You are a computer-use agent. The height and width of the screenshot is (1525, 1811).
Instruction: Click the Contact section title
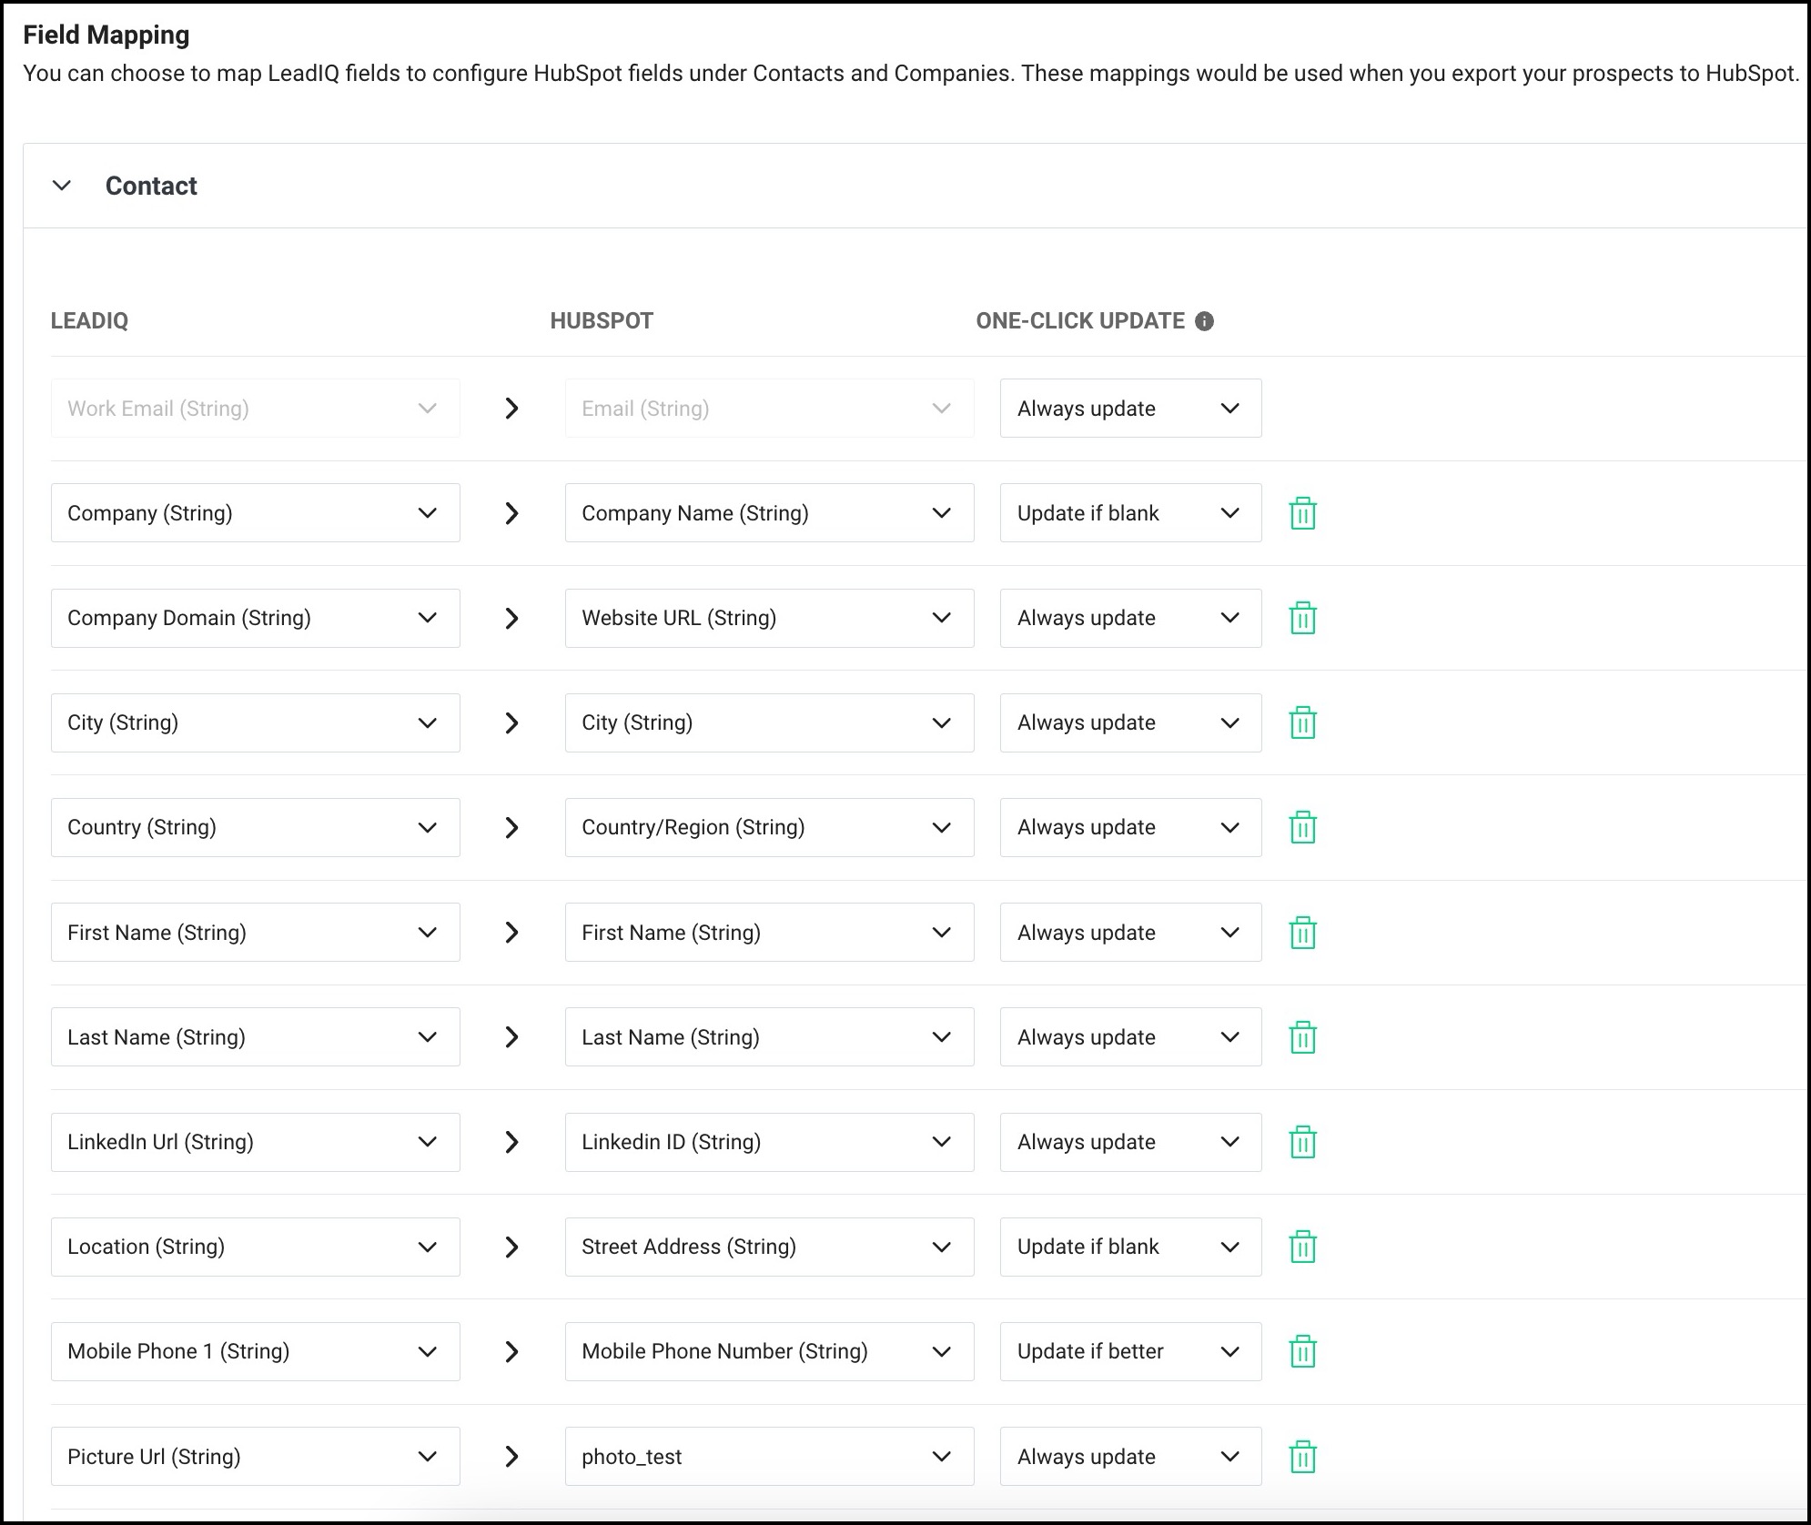click(151, 186)
